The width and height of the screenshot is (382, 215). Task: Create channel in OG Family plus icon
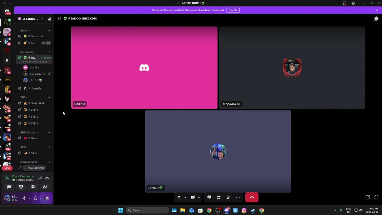(x=49, y=52)
